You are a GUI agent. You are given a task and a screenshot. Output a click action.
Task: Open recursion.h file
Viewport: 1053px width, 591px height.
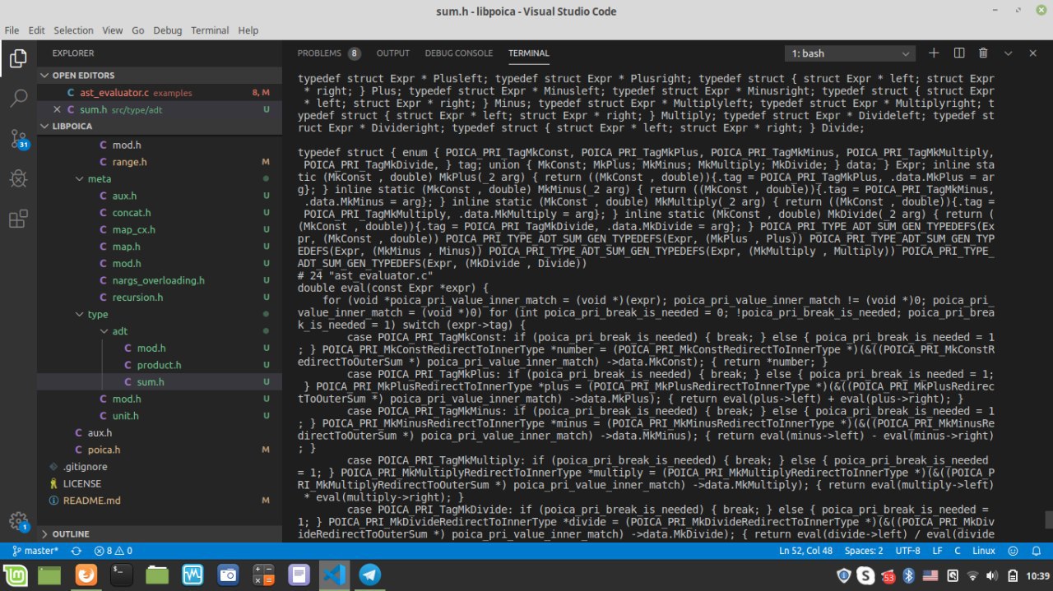click(x=159, y=298)
